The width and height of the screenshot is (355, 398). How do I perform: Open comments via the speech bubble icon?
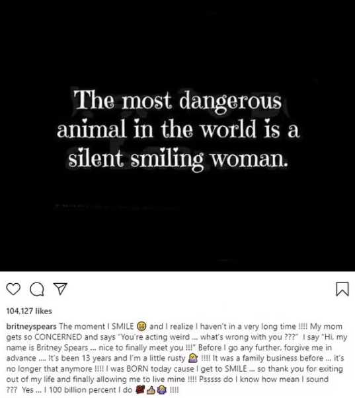pyautogui.click(x=37, y=289)
